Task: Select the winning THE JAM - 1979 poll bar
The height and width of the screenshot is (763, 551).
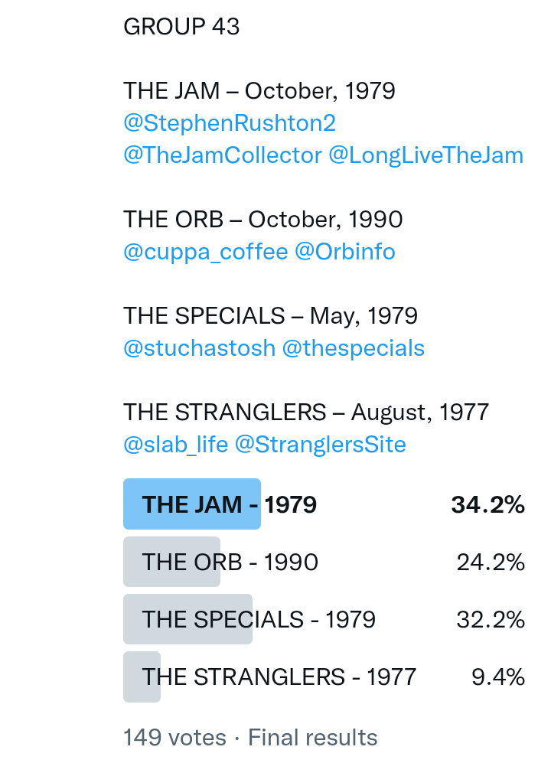Action: click(x=229, y=505)
